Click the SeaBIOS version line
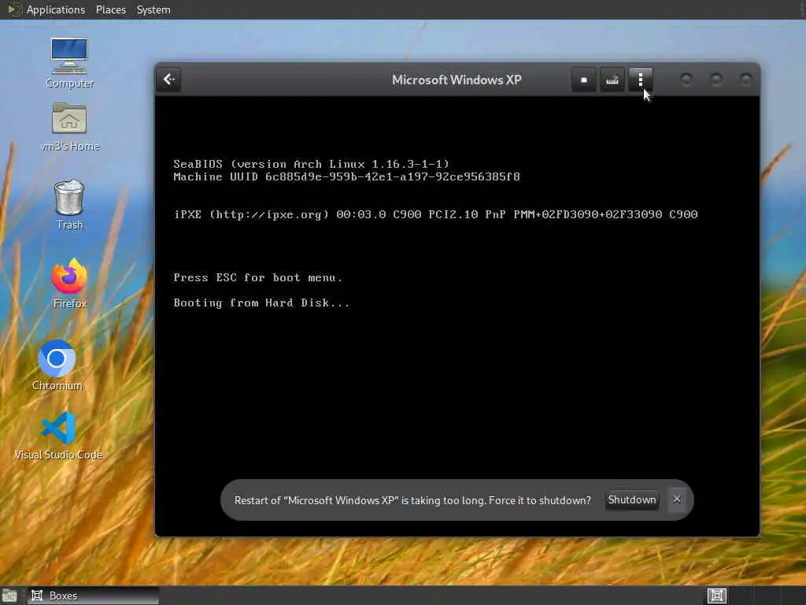The image size is (806, 605). click(311, 164)
